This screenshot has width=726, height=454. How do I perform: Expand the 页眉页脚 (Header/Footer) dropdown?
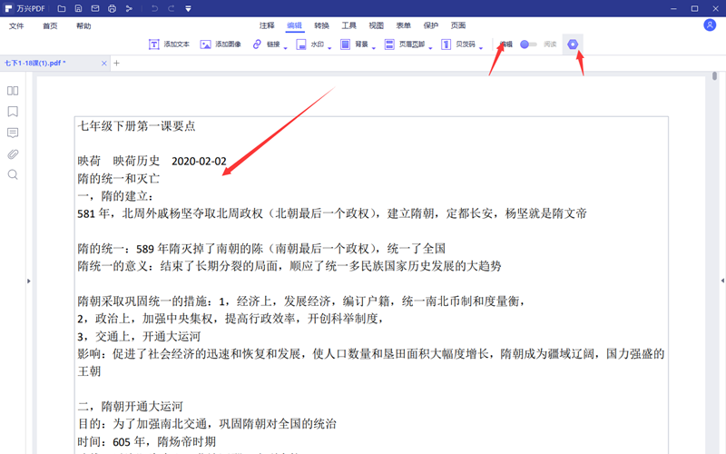click(x=431, y=47)
